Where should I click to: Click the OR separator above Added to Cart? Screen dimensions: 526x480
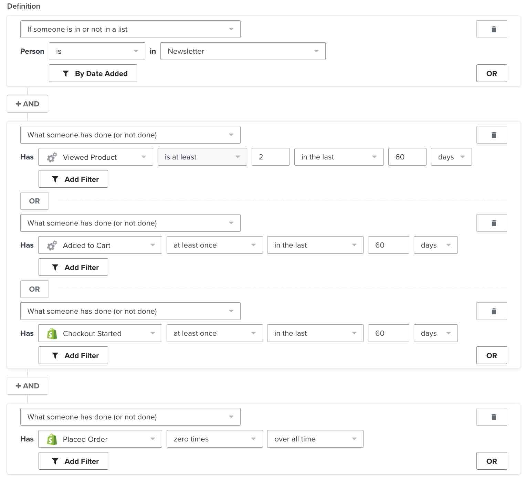[x=34, y=201]
